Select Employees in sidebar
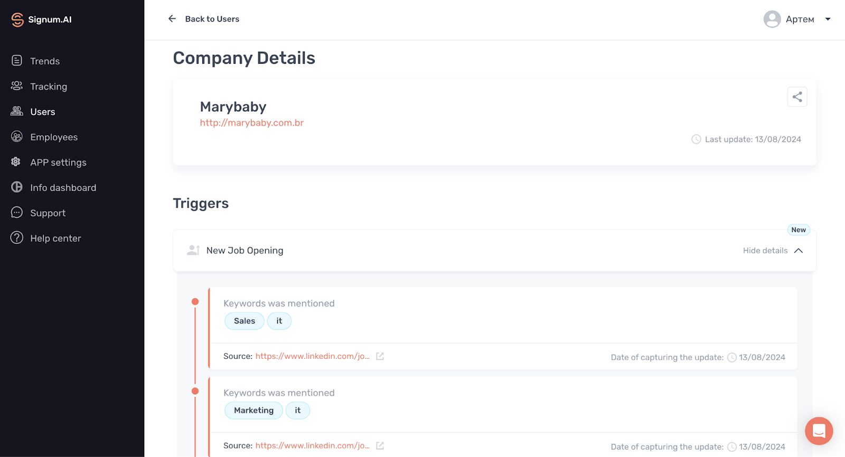Screen dimensions: 845x457 click(x=53, y=137)
